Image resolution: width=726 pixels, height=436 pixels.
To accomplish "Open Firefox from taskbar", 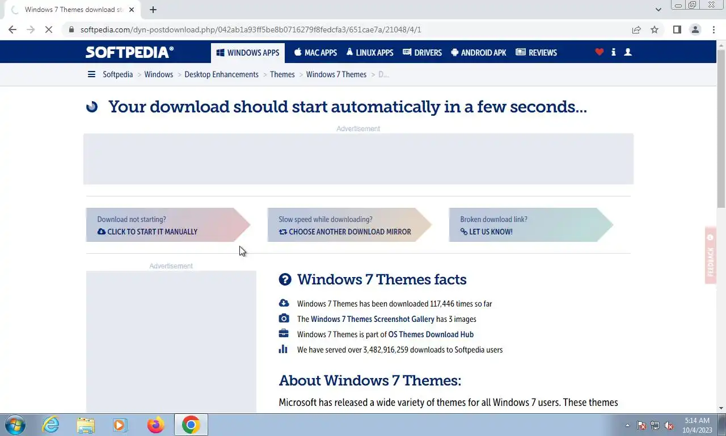I will coord(155,425).
